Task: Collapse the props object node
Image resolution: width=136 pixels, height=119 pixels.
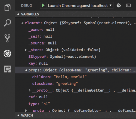Action: click(x=26, y=70)
